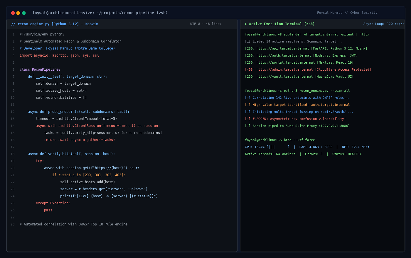The image size is (411, 258).
Task: Click the Session piped to Burp Suite line
Action: click(297, 126)
